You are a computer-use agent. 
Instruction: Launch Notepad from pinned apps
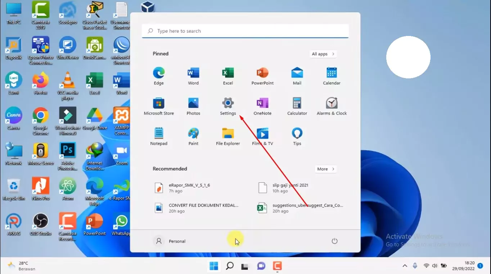click(159, 137)
